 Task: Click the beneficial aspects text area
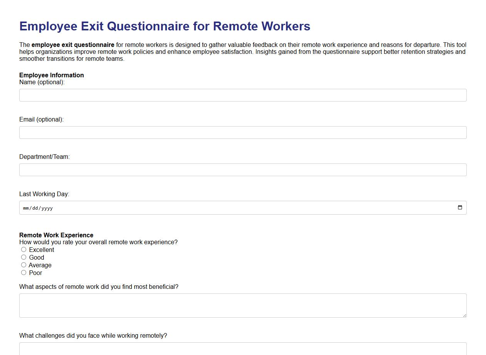242,305
